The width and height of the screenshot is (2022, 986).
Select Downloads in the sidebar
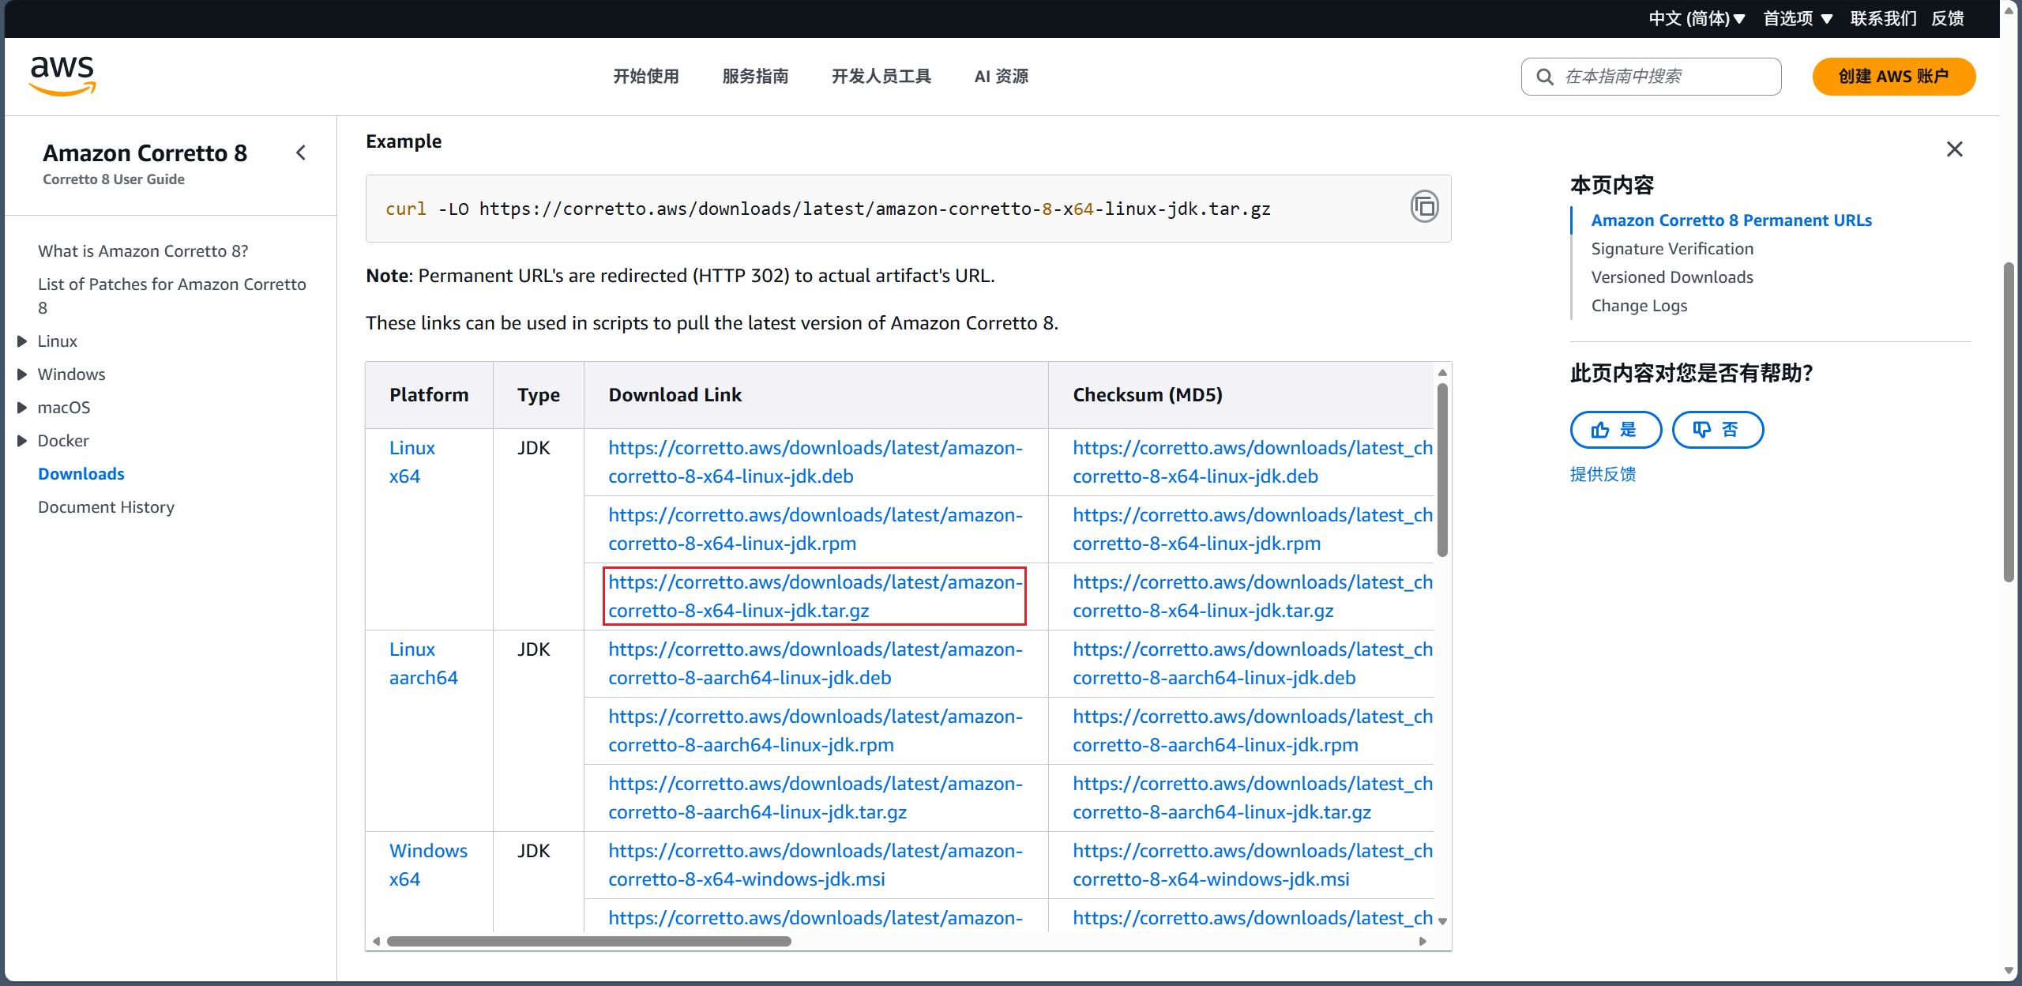pyautogui.click(x=81, y=474)
